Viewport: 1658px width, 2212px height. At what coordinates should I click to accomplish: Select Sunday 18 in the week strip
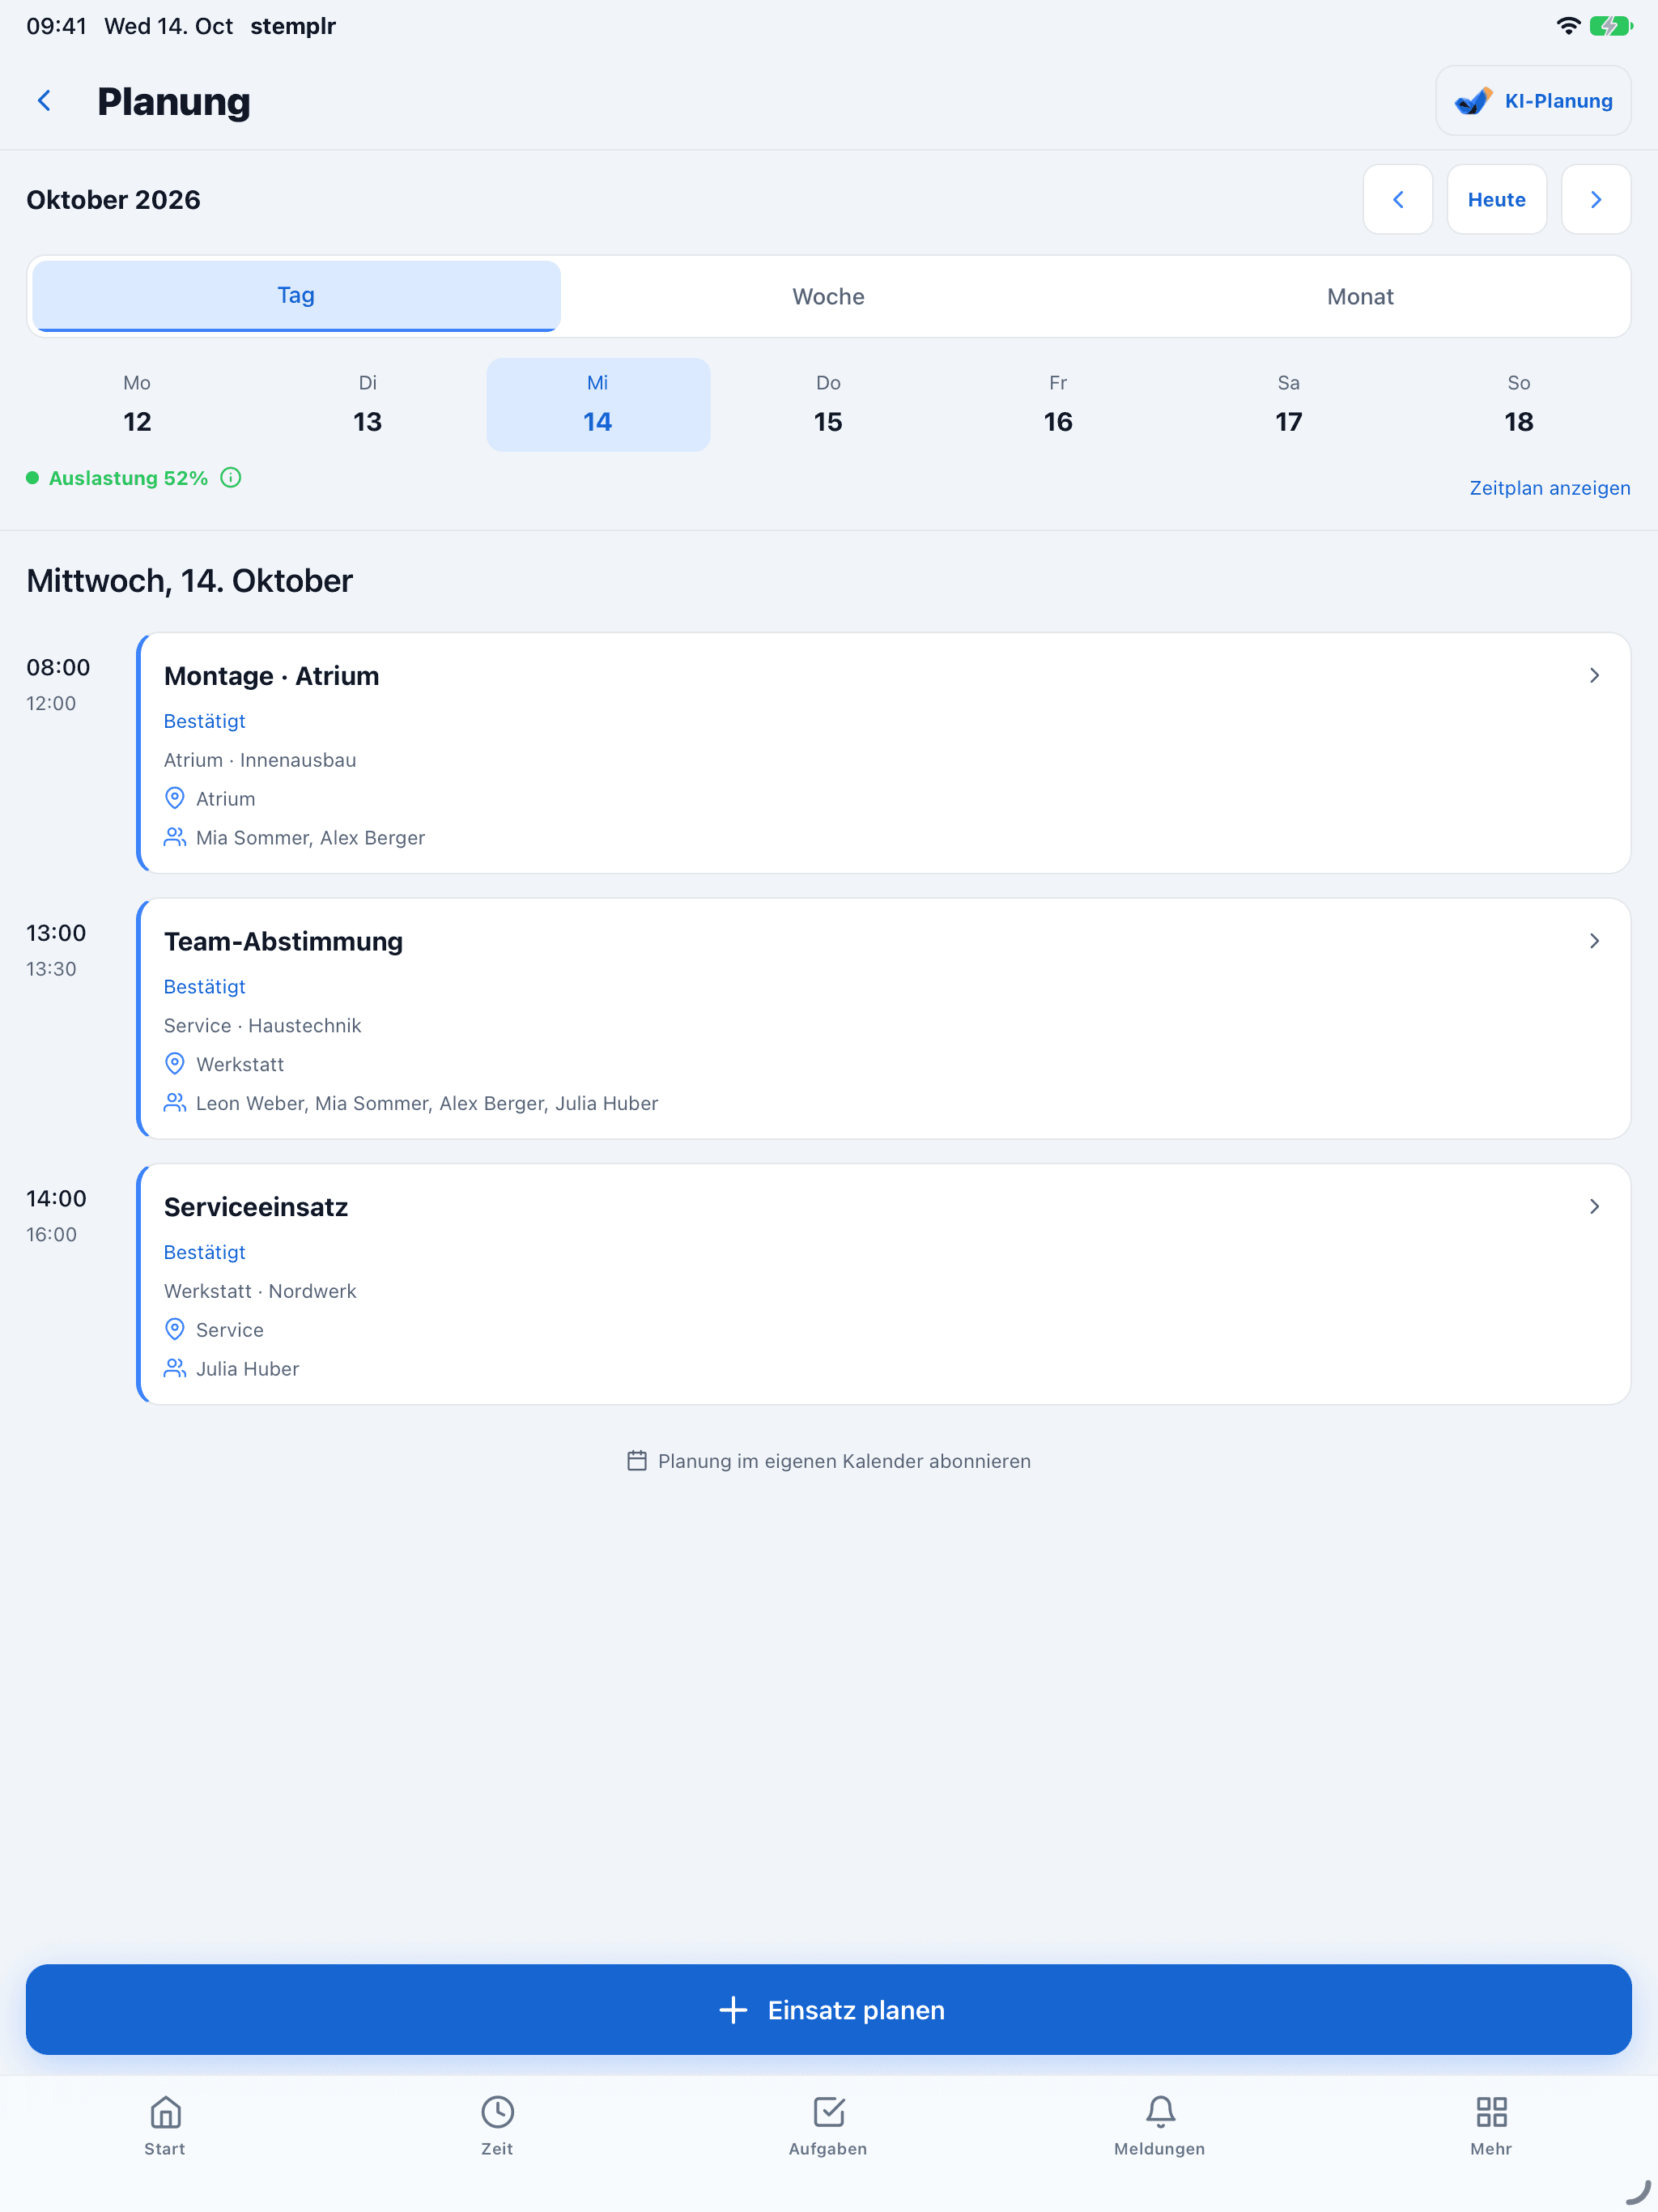point(1518,405)
